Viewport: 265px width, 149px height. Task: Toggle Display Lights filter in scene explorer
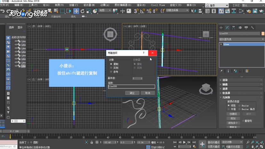[x=8, y=47]
